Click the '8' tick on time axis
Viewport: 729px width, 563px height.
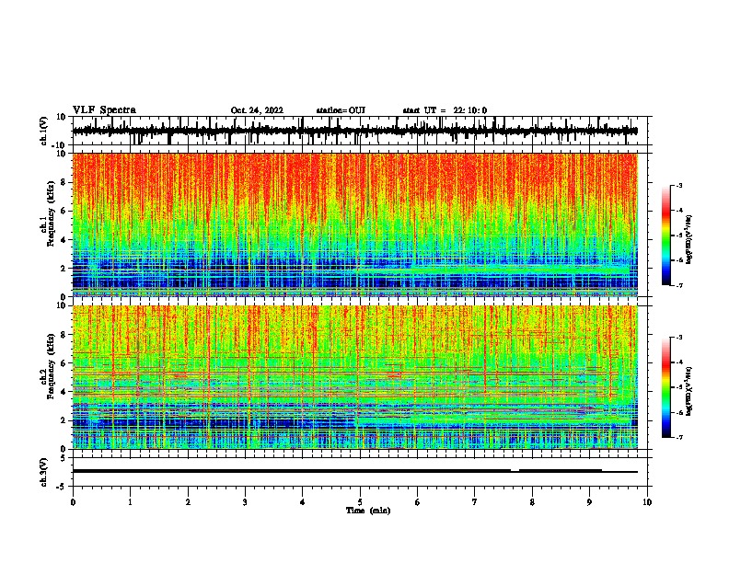point(532,502)
